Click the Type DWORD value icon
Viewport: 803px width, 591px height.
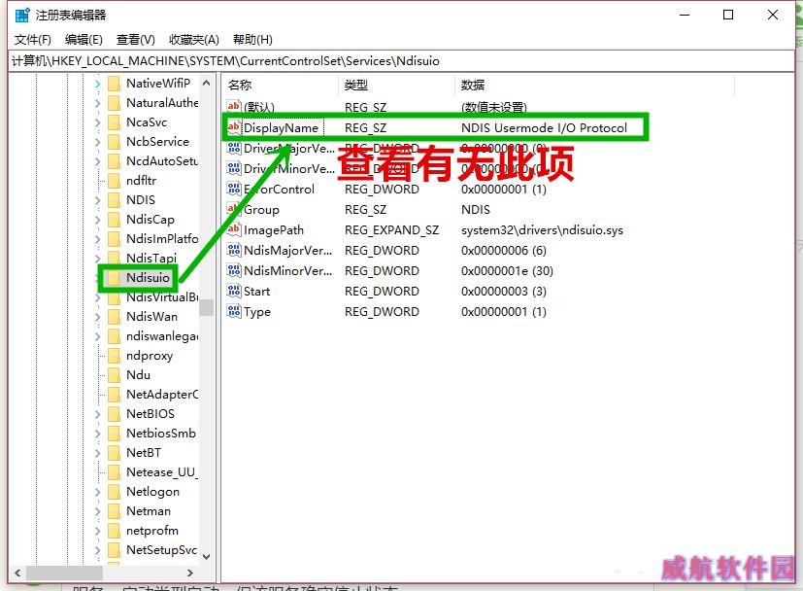click(233, 312)
